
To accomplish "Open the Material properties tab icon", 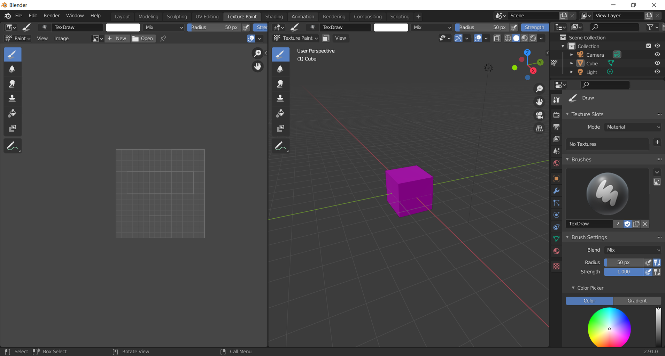I will [x=556, y=251].
